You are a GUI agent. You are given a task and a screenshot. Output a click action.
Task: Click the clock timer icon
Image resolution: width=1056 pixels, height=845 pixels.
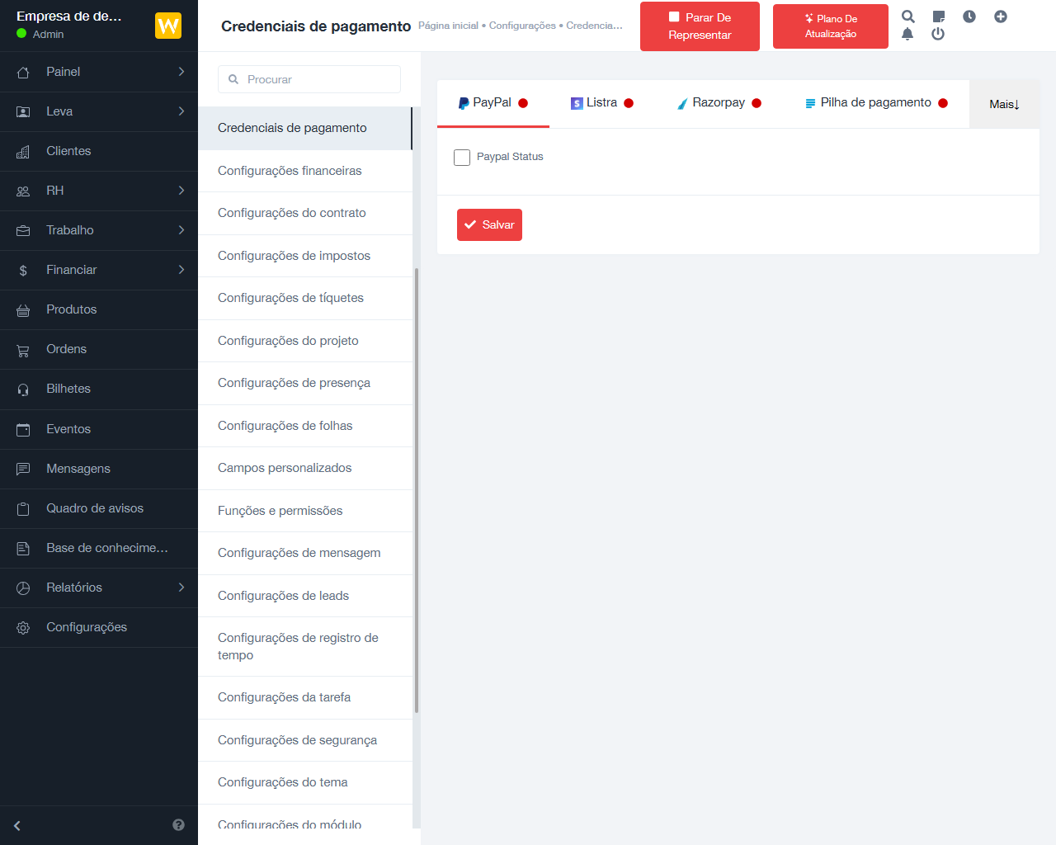tap(969, 17)
